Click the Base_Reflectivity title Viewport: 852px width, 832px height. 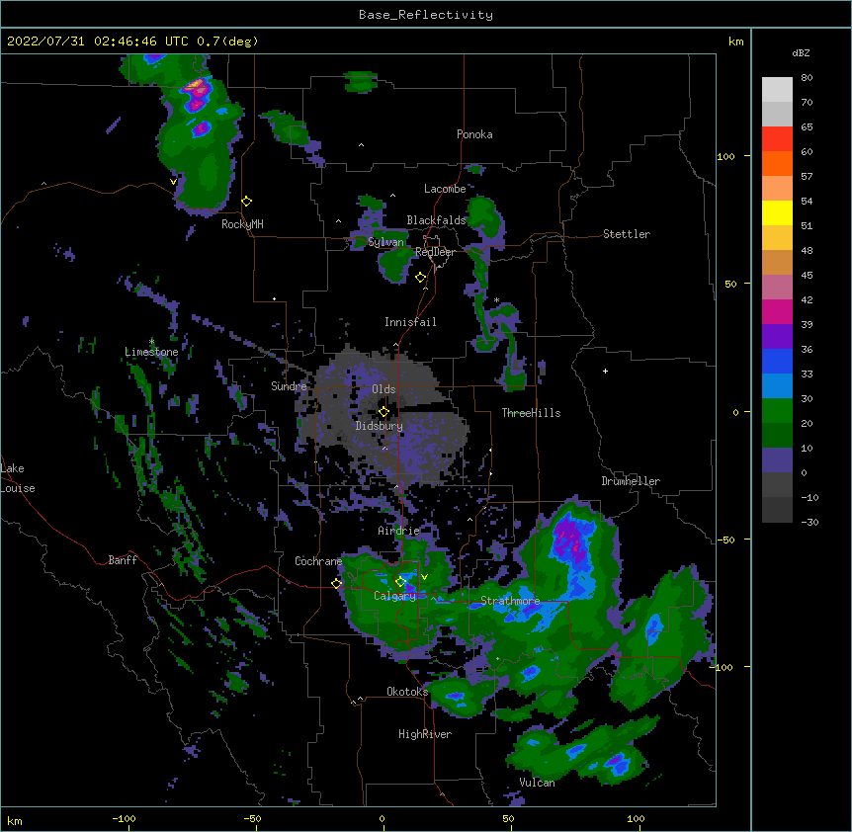(426, 15)
